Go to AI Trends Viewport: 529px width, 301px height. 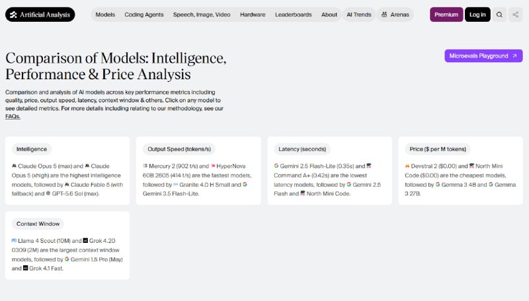[x=359, y=15]
